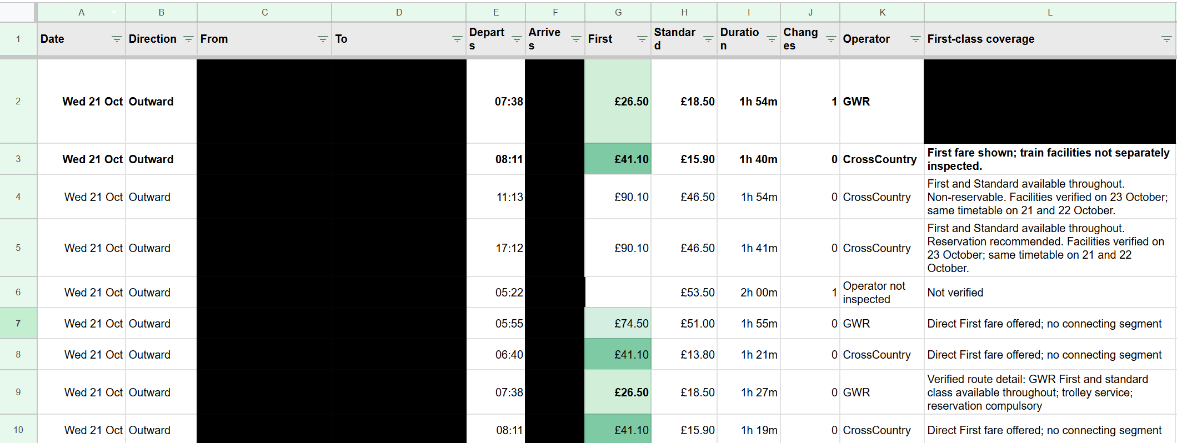
Task: Click the £74.50 First fare cell
Action: click(x=618, y=323)
